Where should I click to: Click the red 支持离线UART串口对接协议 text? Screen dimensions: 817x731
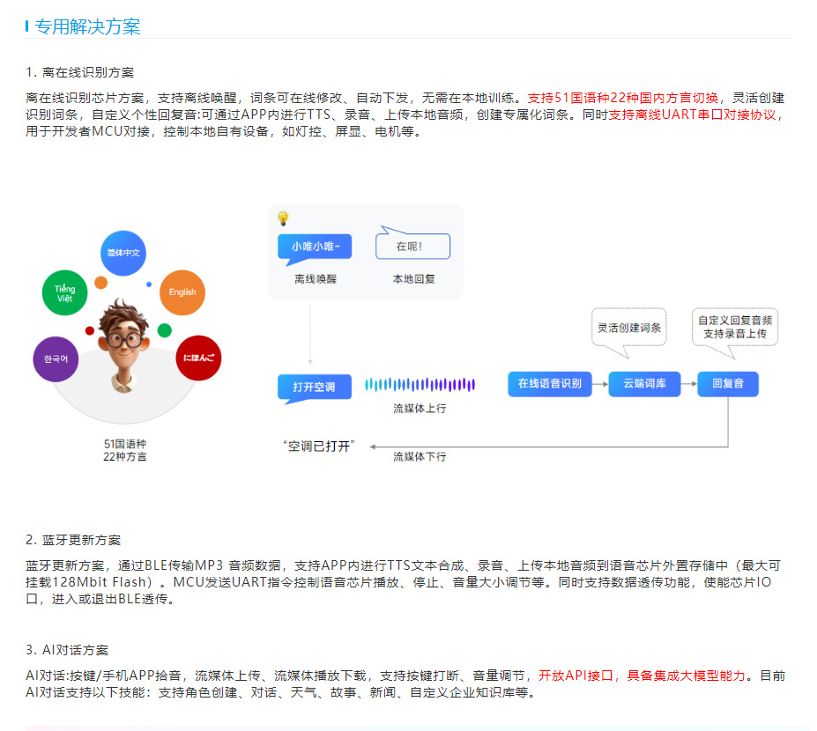click(x=693, y=114)
